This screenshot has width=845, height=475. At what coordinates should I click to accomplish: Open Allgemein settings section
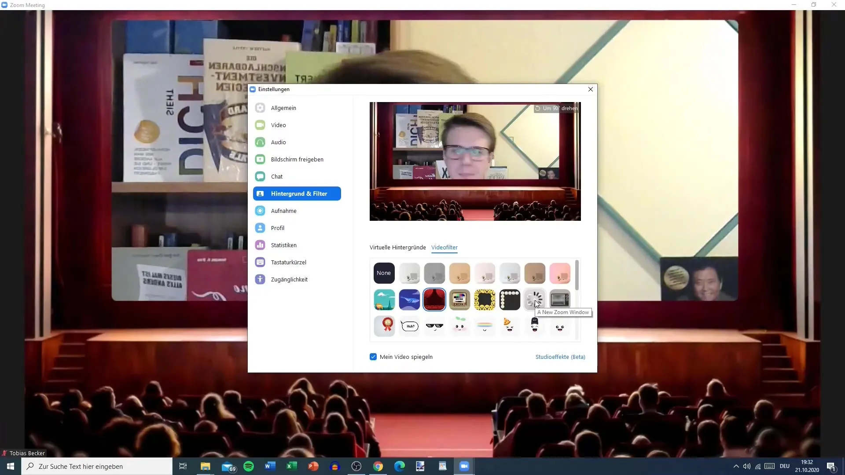tap(283, 108)
